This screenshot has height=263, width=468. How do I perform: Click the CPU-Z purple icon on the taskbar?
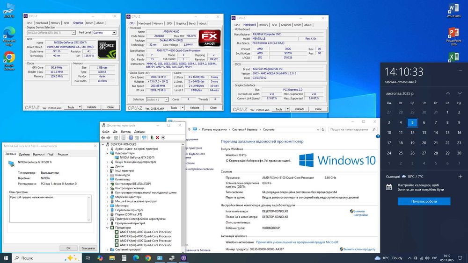[x=183, y=258]
